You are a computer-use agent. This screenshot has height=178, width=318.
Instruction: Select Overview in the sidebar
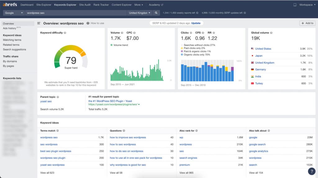[18, 24]
